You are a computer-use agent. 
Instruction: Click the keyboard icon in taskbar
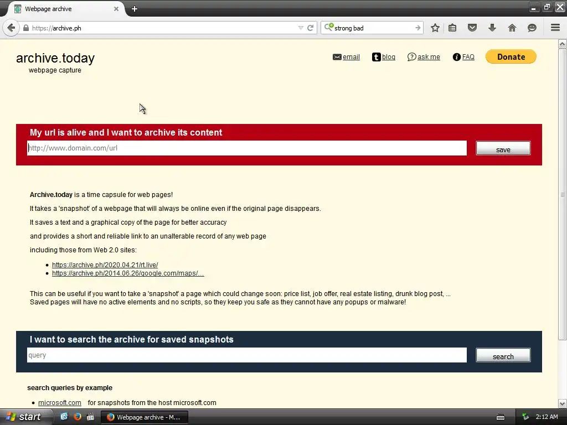click(x=501, y=417)
